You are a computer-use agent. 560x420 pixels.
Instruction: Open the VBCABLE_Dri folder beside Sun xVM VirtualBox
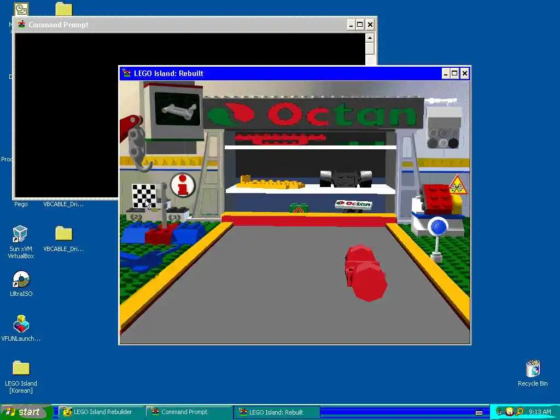63,238
